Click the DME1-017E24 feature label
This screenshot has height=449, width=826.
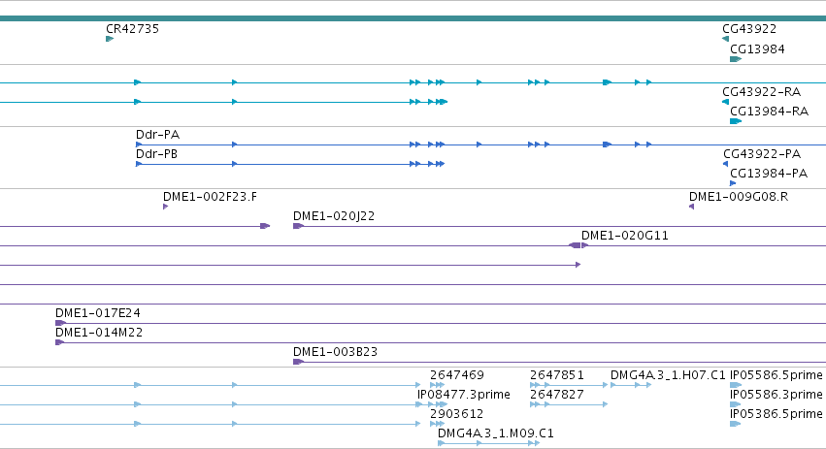(98, 313)
